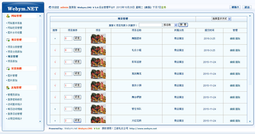Image resolution: width=255 pixels, height=134 pixels.
Task: Open 项目添加 in sidebar
Action: [13, 61]
